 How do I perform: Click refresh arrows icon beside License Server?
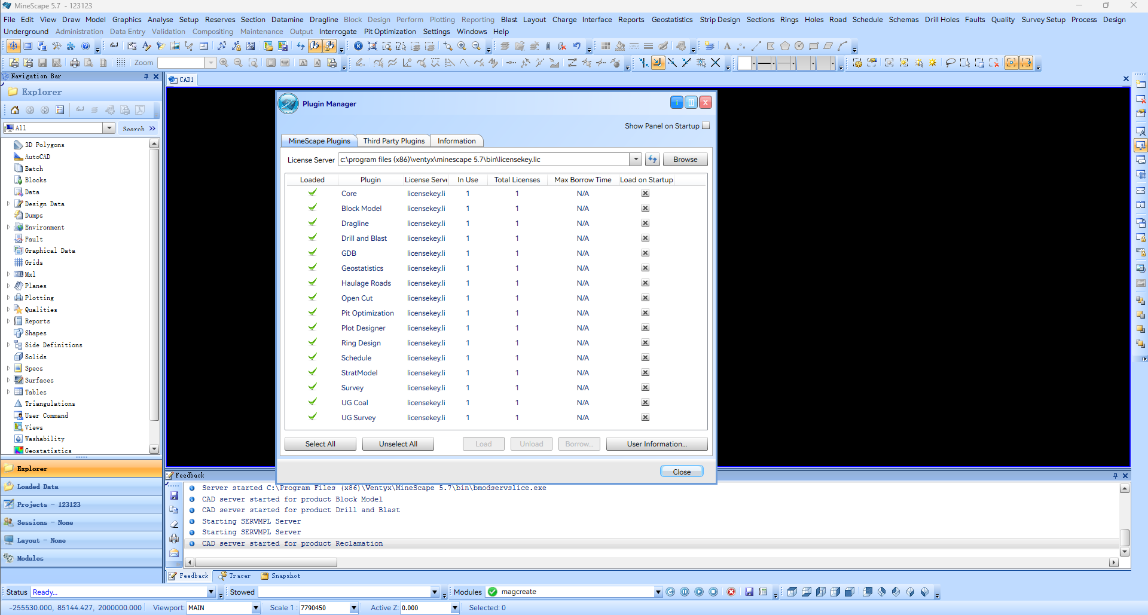652,160
